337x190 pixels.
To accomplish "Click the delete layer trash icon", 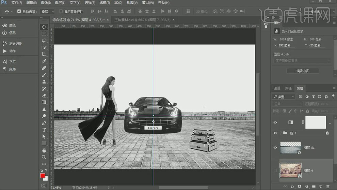I will pos(327,186).
